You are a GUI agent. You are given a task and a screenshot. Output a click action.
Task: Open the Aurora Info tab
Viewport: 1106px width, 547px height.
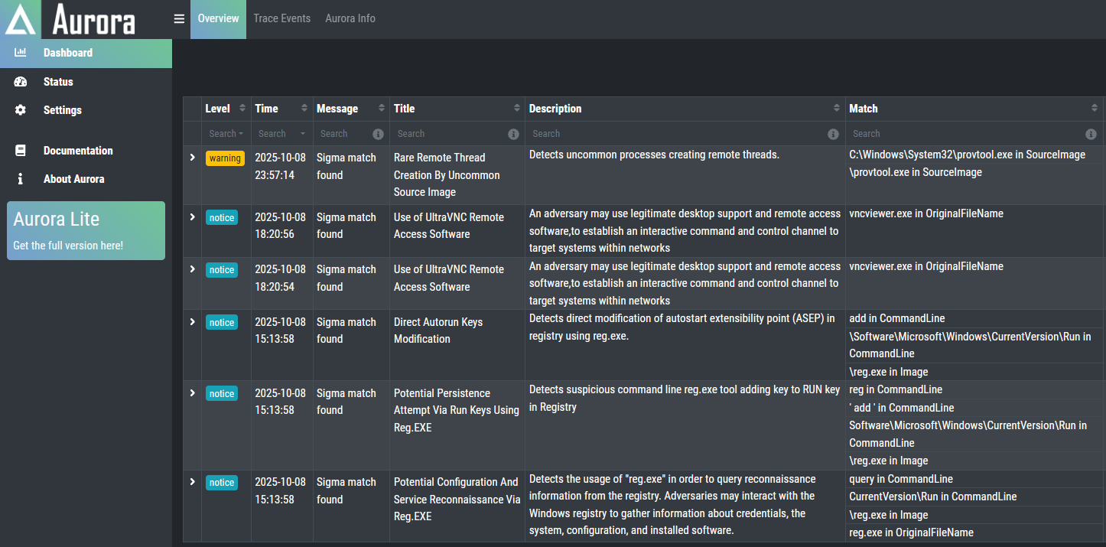(350, 18)
